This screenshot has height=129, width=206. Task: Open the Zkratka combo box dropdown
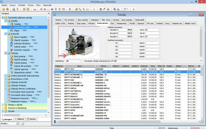tap(18, 123)
